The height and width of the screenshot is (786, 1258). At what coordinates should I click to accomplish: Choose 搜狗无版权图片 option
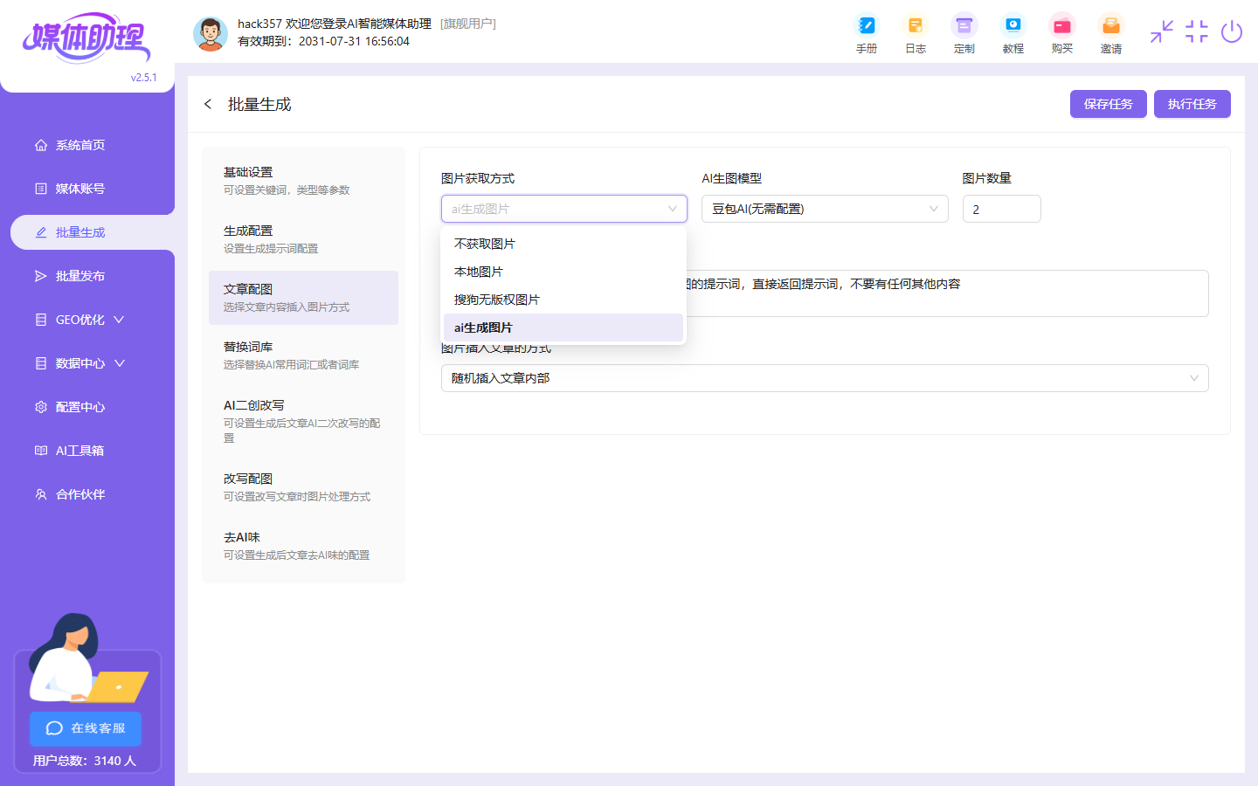563,300
